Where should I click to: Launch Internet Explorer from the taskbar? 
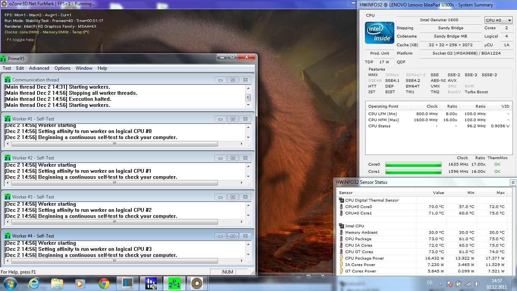34,283
